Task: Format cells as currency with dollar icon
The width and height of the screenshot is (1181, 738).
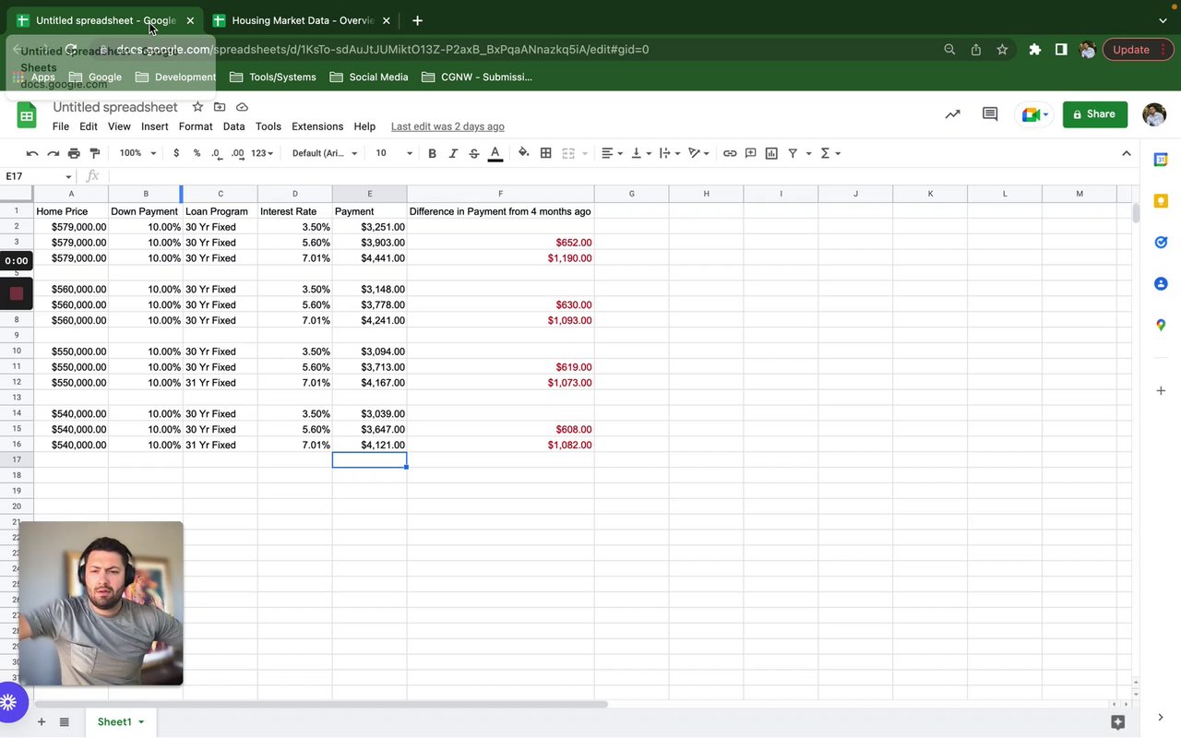Action: pyautogui.click(x=176, y=153)
